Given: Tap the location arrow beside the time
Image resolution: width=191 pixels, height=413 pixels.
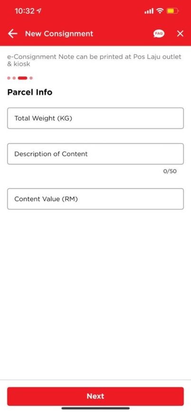Looking at the screenshot, I should coord(39,11).
